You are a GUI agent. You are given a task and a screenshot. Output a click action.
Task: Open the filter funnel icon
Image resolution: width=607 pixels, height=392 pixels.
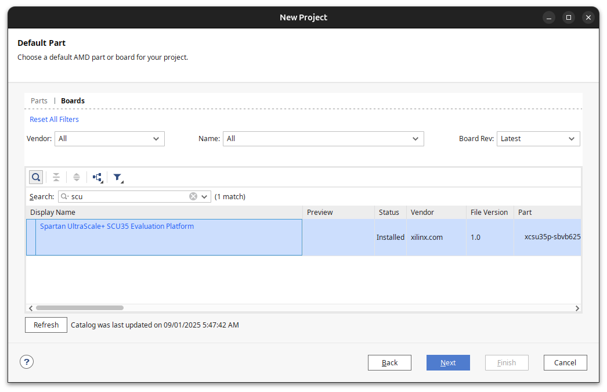click(118, 178)
